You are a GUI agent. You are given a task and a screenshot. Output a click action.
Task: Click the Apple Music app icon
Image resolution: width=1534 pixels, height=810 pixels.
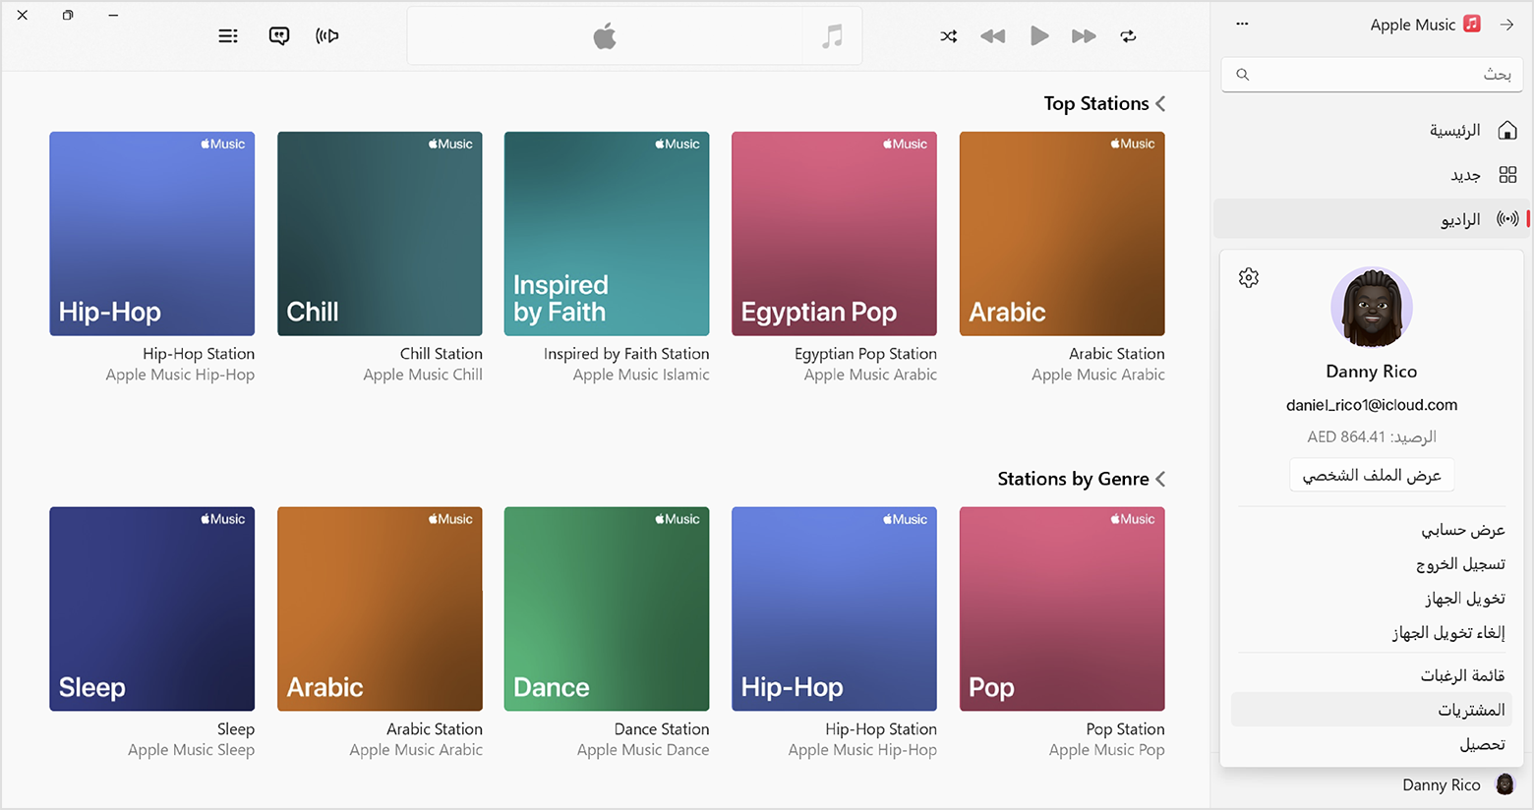coord(1471,24)
